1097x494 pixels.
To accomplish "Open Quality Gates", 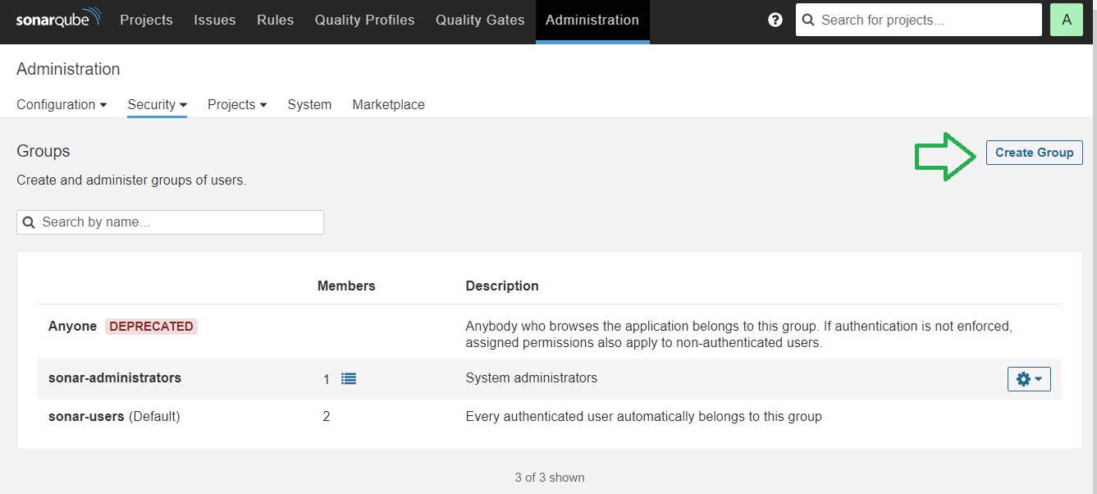I will coord(480,21).
